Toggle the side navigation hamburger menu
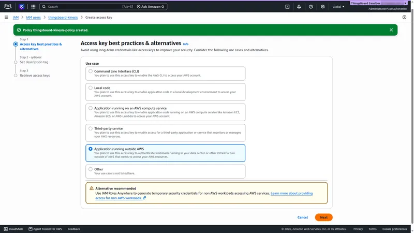 6,17
